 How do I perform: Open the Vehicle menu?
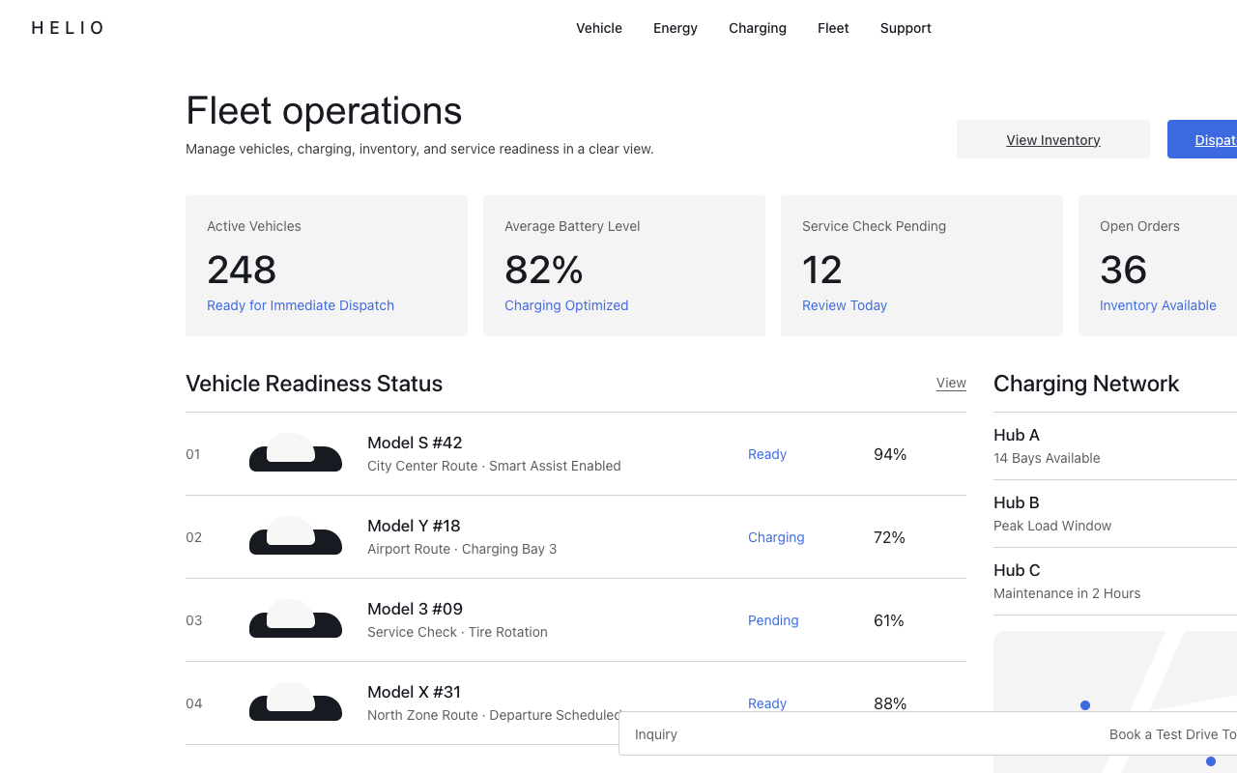[x=599, y=28]
